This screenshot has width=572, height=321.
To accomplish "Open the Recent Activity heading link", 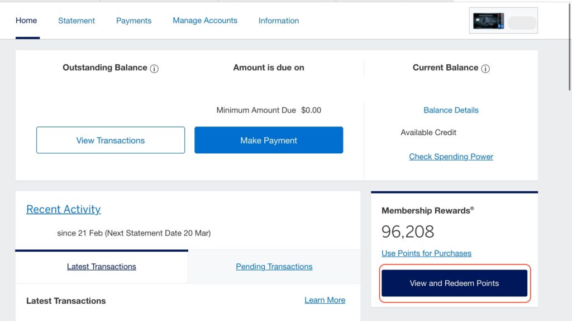I will click(64, 209).
